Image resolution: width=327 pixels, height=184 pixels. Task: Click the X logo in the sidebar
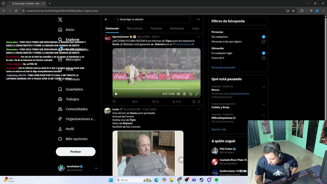[x=60, y=20]
